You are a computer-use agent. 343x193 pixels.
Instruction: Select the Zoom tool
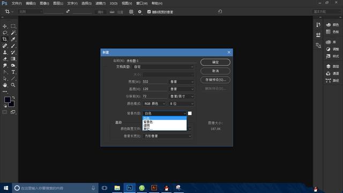[13, 85]
